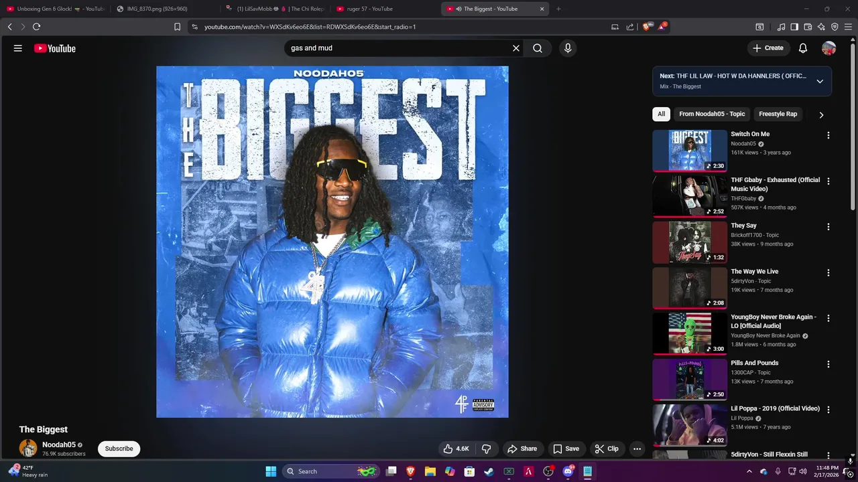Run search with the magnifier button
Viewport: 858px width, 482px height.
[538, 48]
